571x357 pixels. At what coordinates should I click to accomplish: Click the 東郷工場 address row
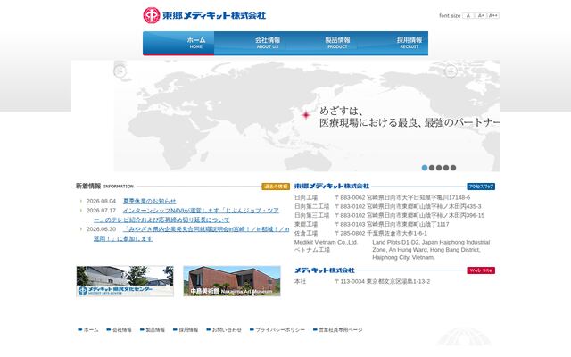(372, 224)
